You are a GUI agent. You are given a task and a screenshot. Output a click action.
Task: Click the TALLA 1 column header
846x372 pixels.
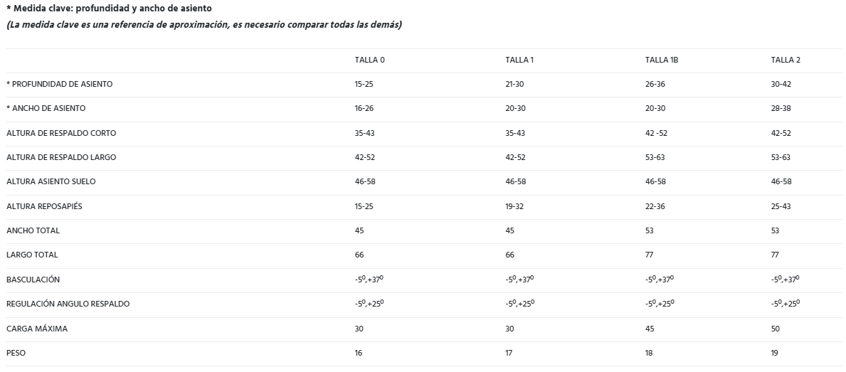pyautogui.click(x=519, y=60)
